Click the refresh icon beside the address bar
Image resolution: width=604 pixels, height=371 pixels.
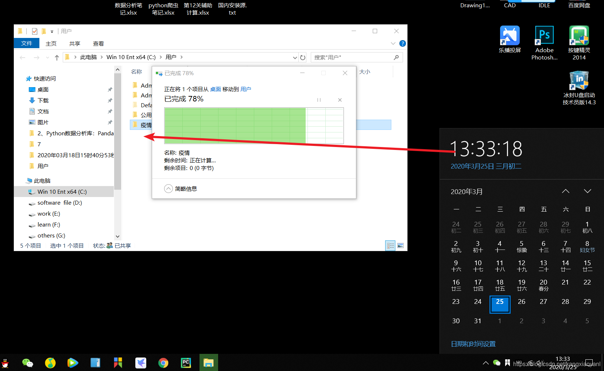click(x=303, y=58)
